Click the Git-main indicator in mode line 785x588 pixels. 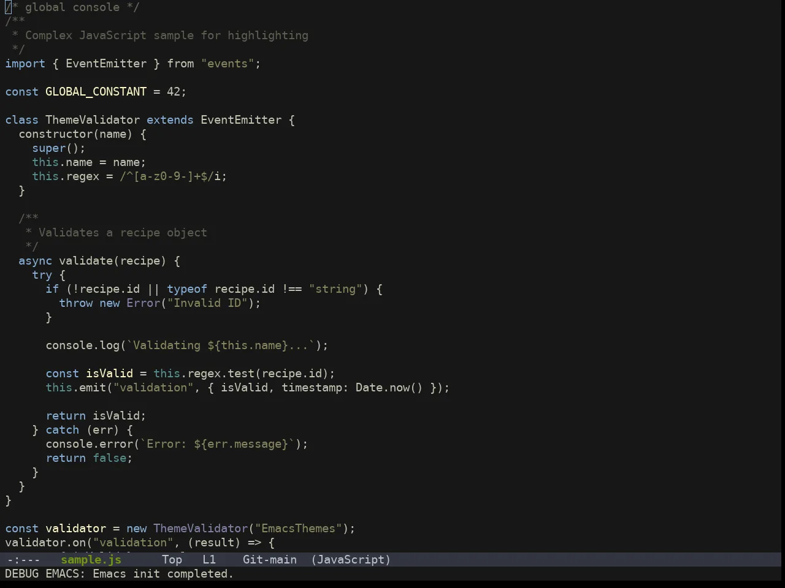(270, 559)
